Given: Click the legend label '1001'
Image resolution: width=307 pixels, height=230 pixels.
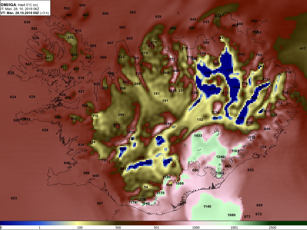Looking at the screenshot, I should pyautogui.click(x=234, y=228).
